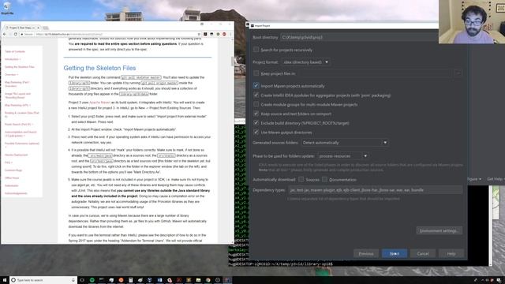Click the taskbar search box

click(x=43, y=280)
